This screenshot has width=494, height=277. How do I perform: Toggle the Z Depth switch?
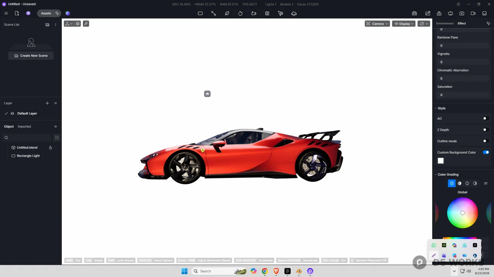point(486,130)
